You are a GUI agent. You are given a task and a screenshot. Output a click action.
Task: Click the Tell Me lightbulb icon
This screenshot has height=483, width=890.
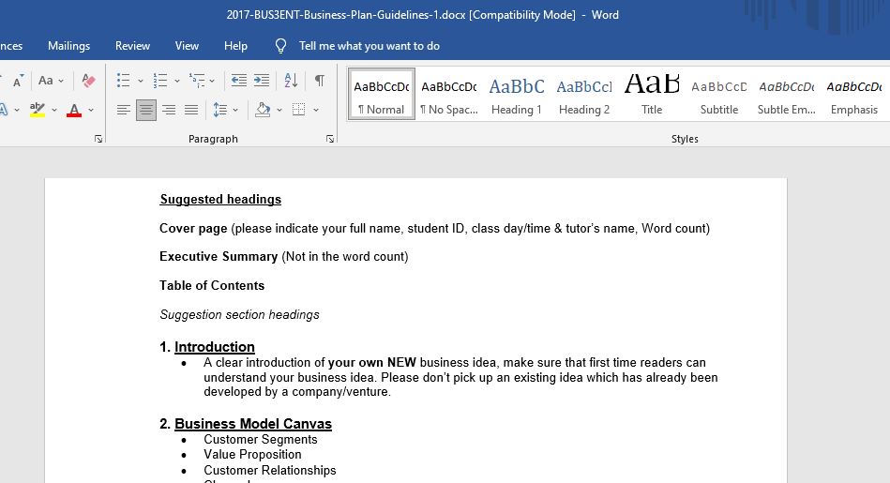[x=280, y=46]
